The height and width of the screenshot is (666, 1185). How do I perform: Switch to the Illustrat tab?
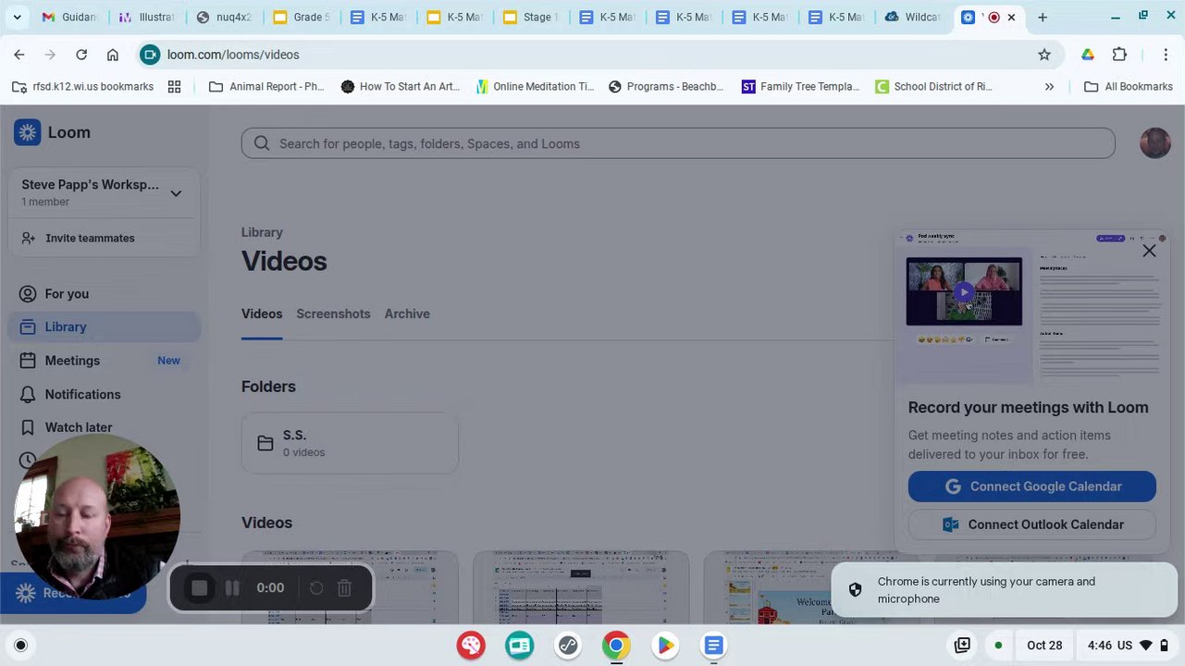[x=146, y=18]
